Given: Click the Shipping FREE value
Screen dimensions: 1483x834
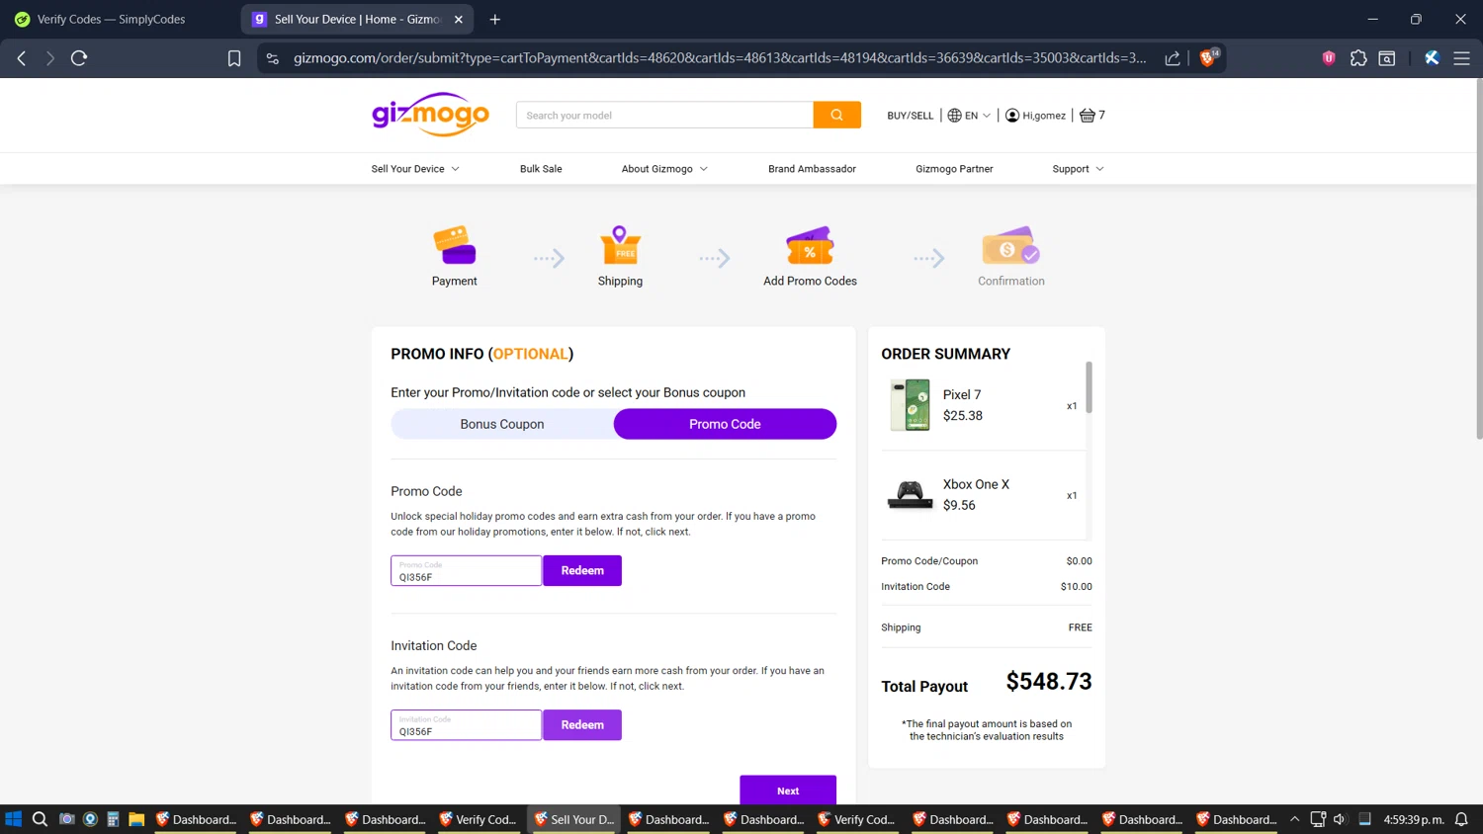Looking at the screenshot, I should [1080, 627].
